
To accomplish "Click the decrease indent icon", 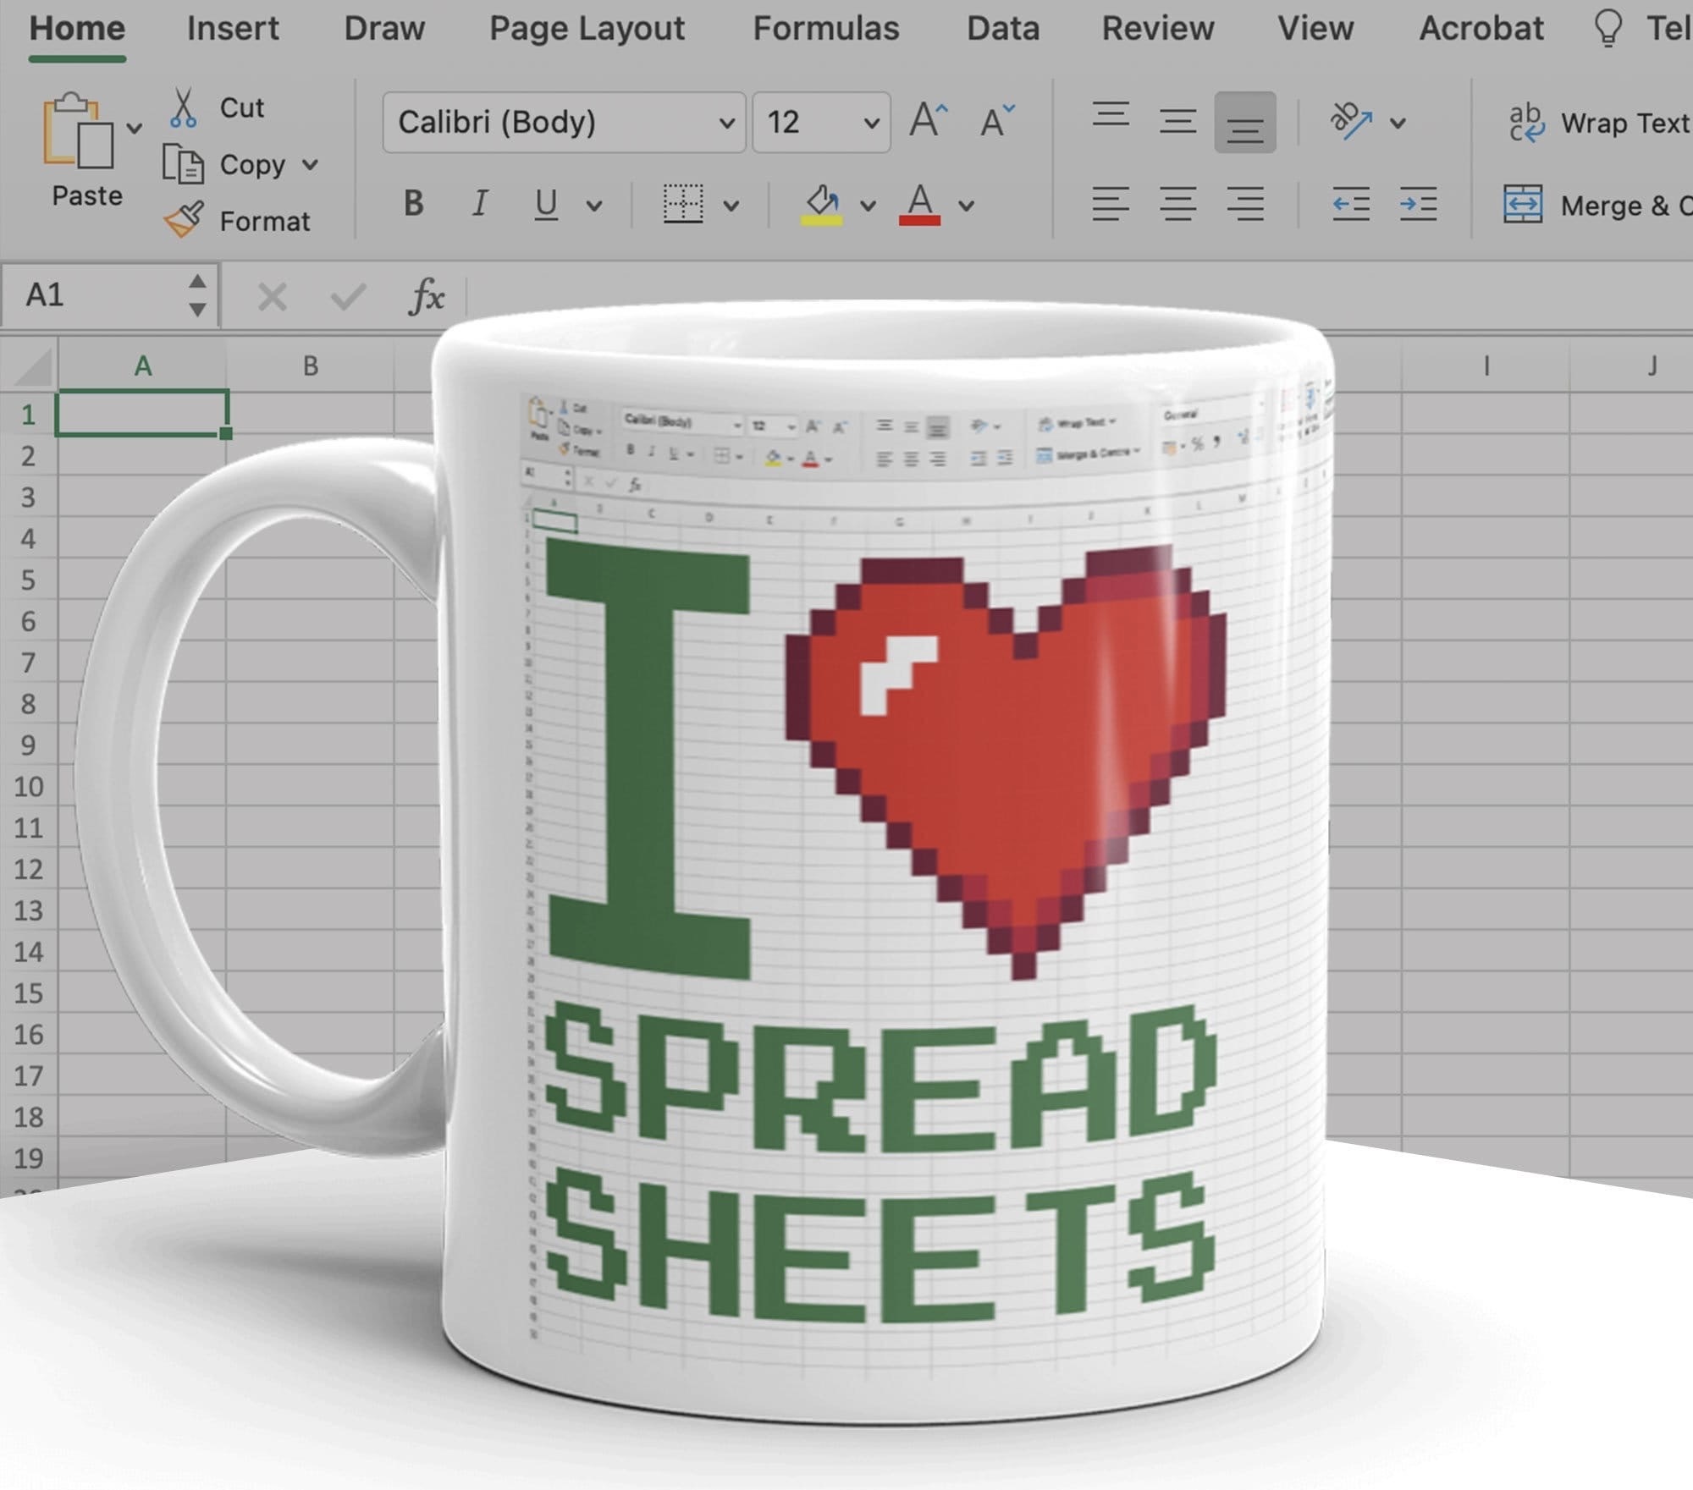I will 1350,204.
